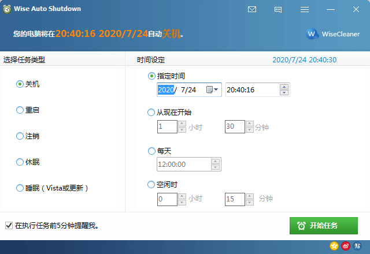Click the from-now hours field showing 1

coord(167,127)
